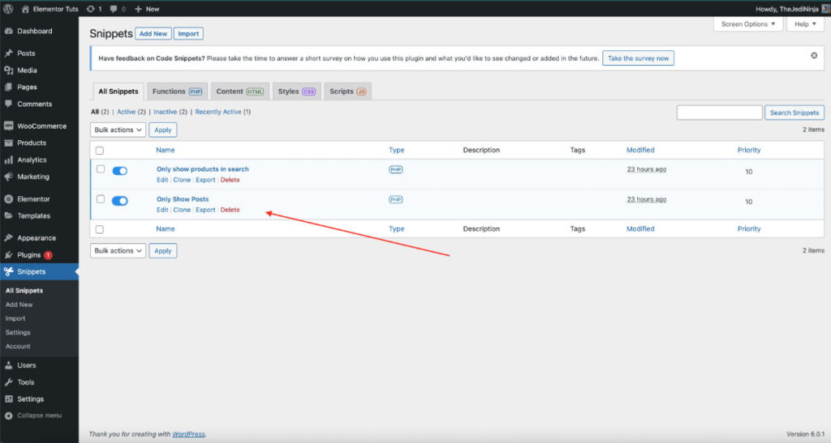Image resolution: width=831 pixels, height=443 pixels.
Task: Tick the select-all checkbox in table header
Action: click(100, 151)
